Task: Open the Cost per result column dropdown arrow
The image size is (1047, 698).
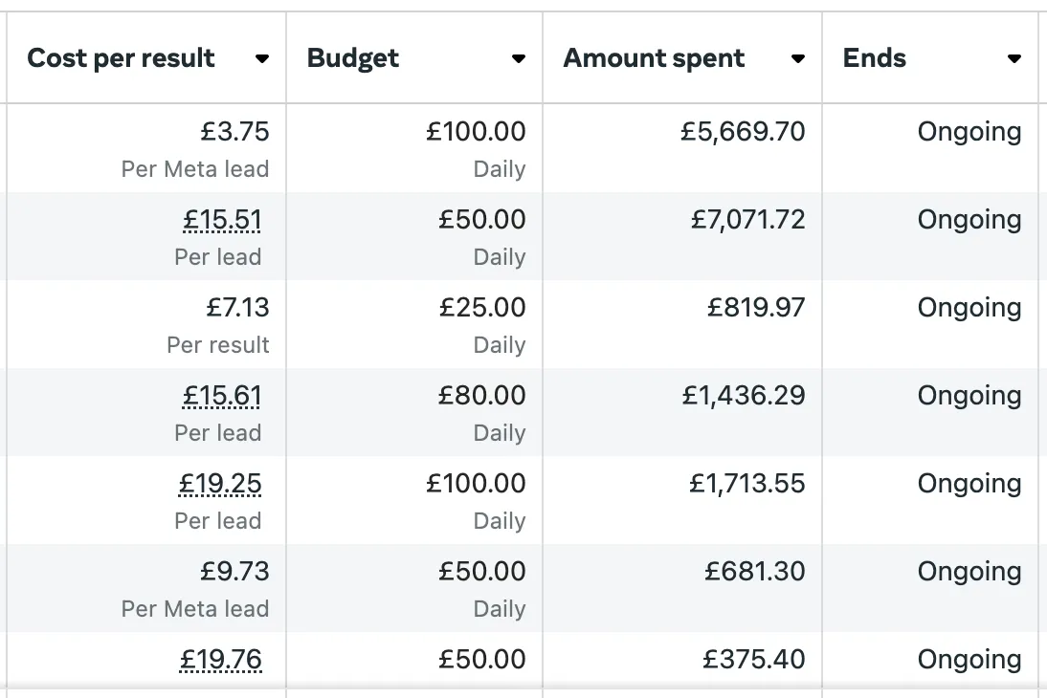Action: click(x=262, y=59)
